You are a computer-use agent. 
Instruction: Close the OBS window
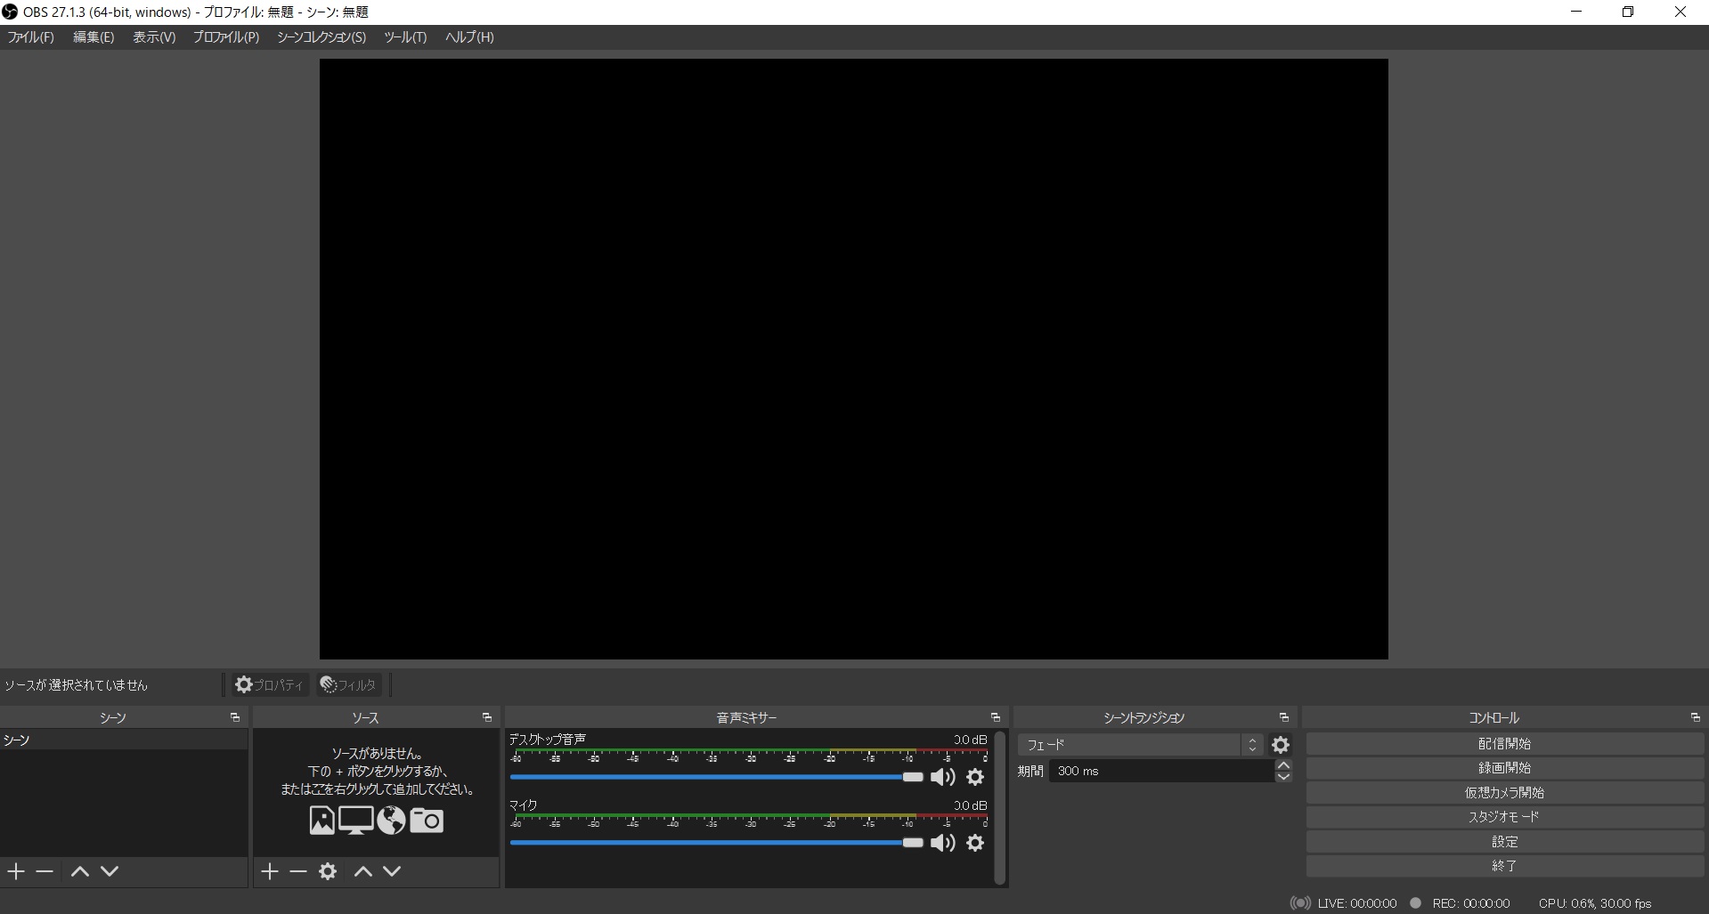1681,12
